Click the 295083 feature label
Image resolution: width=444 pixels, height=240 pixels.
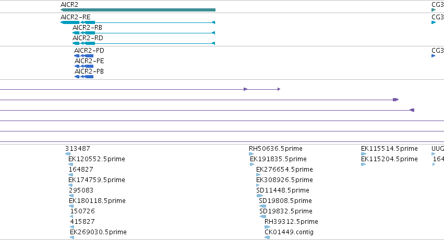(x=81, y=190)
